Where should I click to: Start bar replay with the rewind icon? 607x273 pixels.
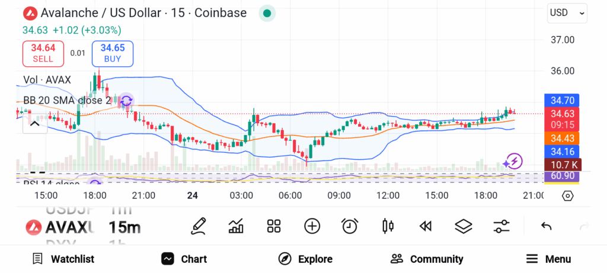[x=425, y=226]
